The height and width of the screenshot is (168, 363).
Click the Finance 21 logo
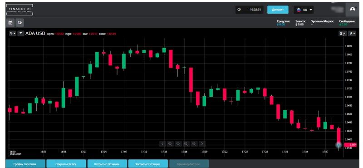20,10
